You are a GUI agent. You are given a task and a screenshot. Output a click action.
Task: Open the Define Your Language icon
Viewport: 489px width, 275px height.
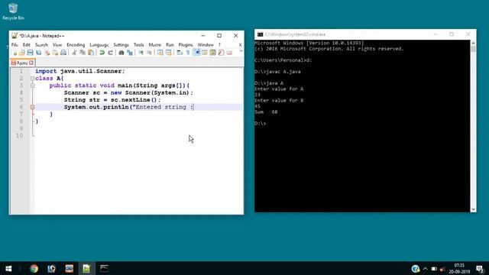[205, 53]
